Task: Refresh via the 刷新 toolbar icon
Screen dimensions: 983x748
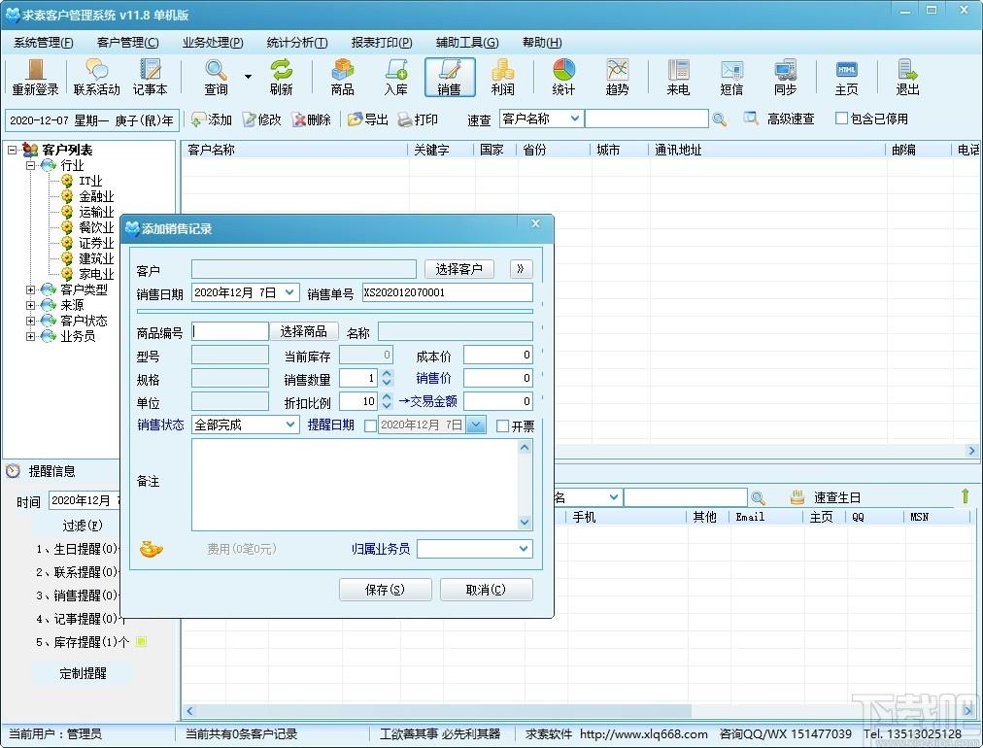Action: point(281,77)
